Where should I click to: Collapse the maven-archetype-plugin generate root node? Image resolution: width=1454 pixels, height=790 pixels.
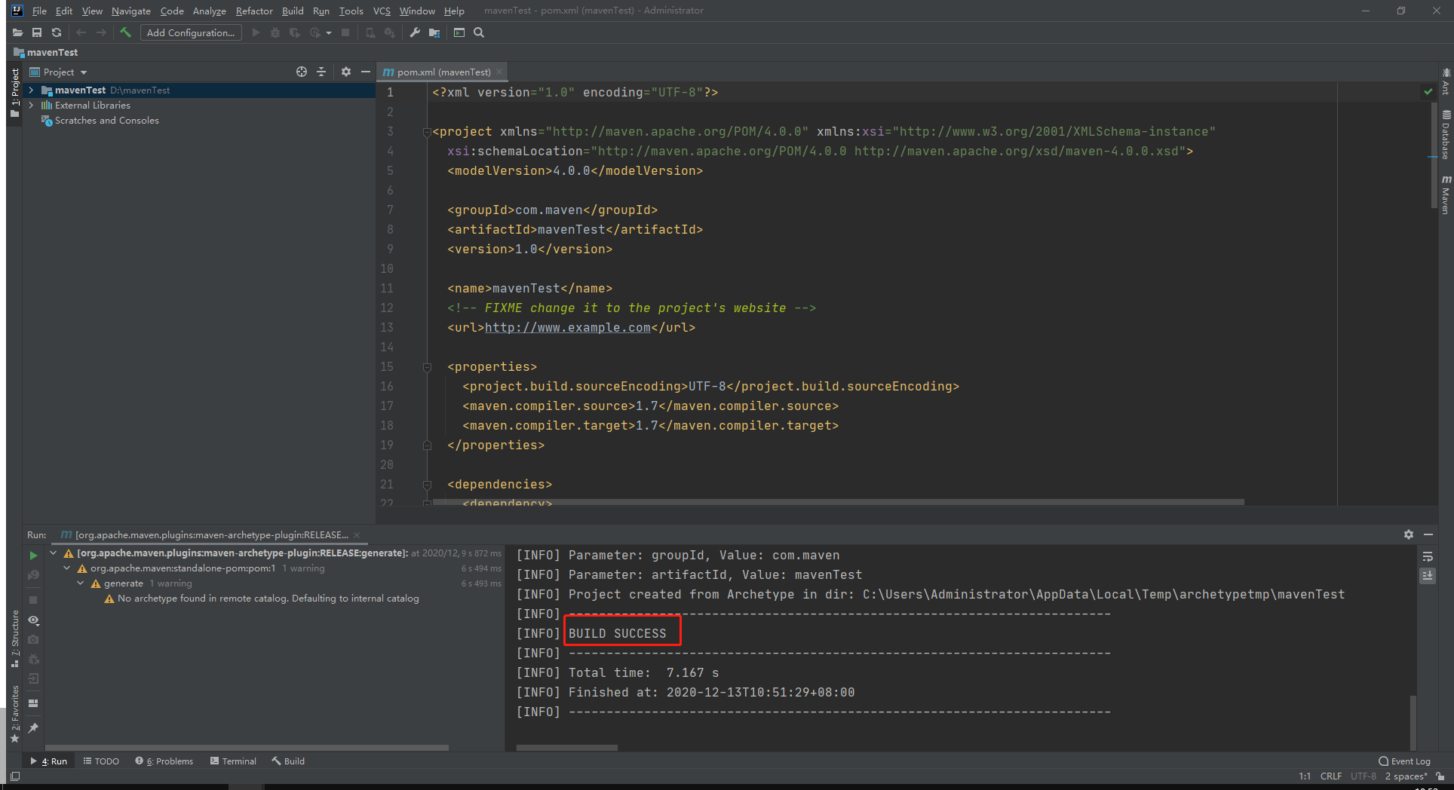tap(54, 553)
